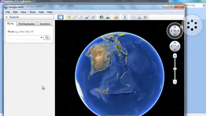Click the Add Image Overlay icon
Viewport: 206px width, 116px height.
(x=87, y=17)
